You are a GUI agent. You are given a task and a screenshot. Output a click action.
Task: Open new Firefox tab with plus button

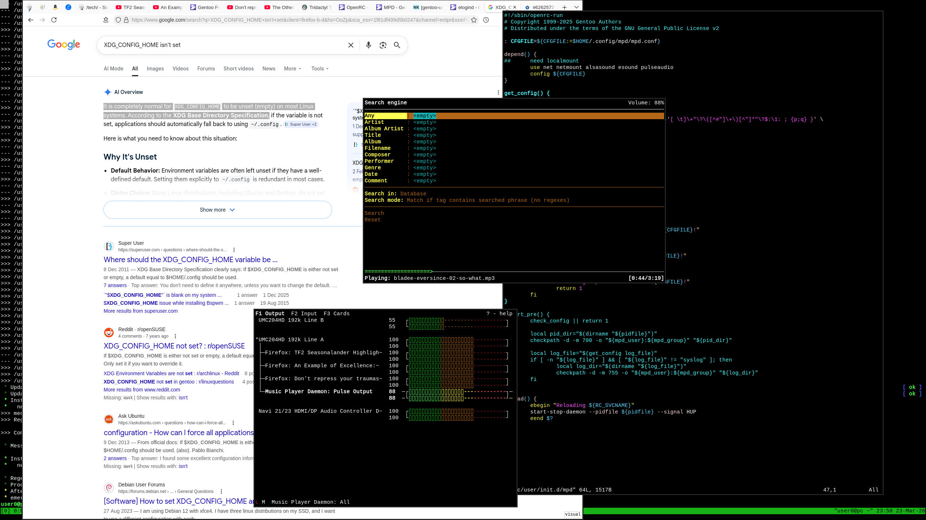(564, 7)
